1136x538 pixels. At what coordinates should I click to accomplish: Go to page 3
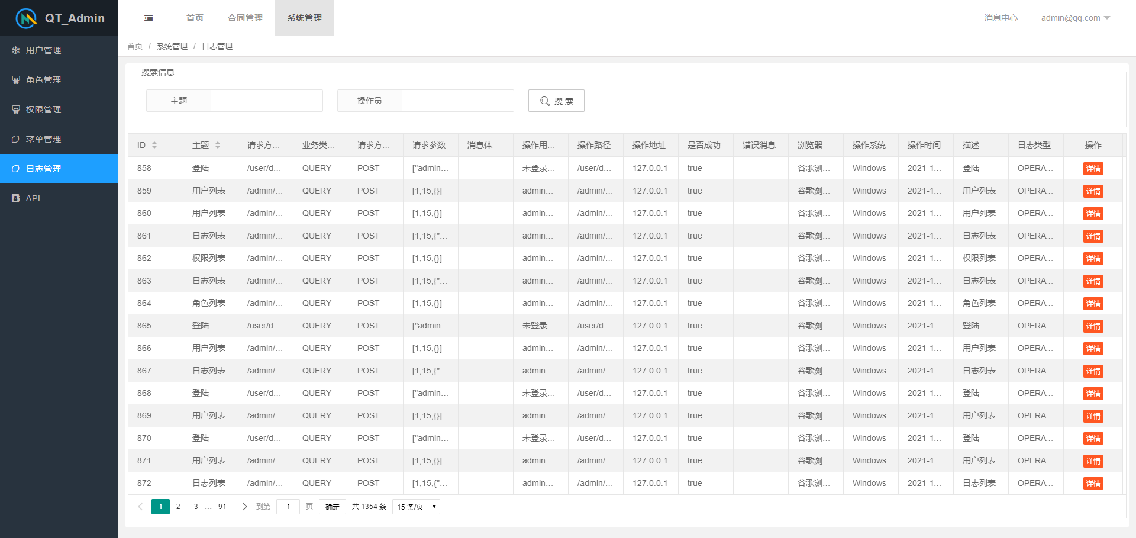tap(196, 507)
